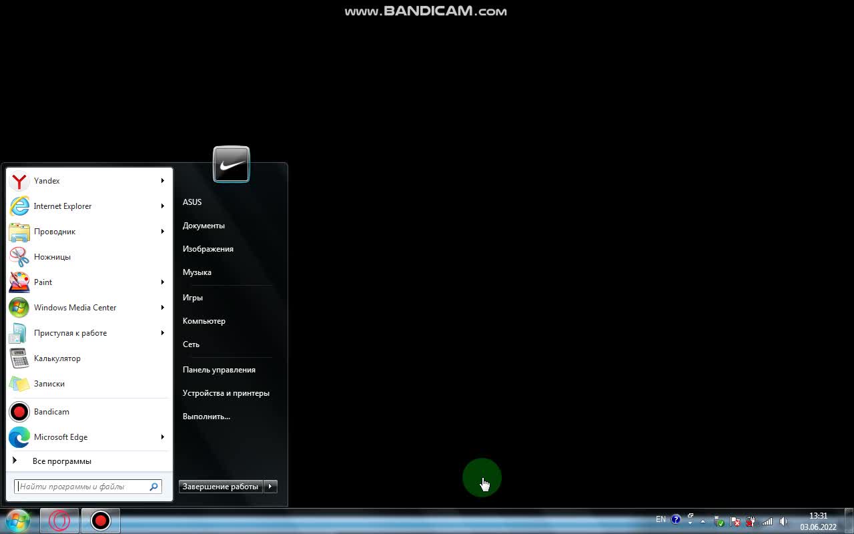
Task: Open Приступая к работе entry
Action: pyautogui.click(x=89, y=333)
